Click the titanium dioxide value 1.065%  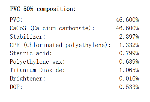point(129,70)
